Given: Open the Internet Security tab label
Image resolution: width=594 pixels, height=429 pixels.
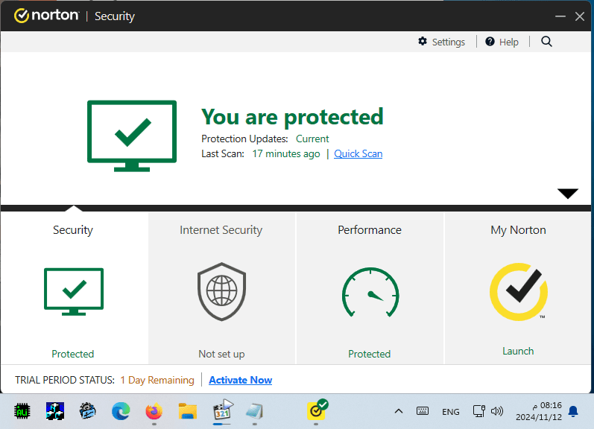Looking at the screenshot, I should click(221, 230).
